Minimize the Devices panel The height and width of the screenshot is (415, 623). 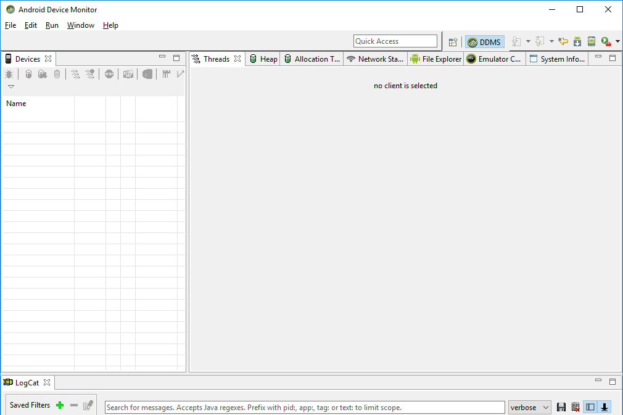click(162, 57)
